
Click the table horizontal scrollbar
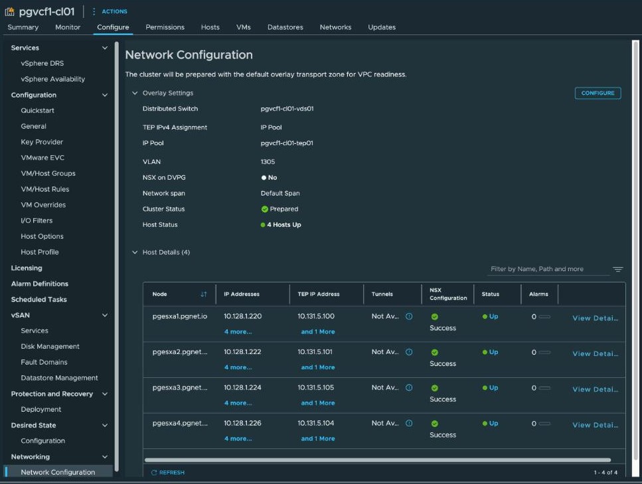click(378, 460)
